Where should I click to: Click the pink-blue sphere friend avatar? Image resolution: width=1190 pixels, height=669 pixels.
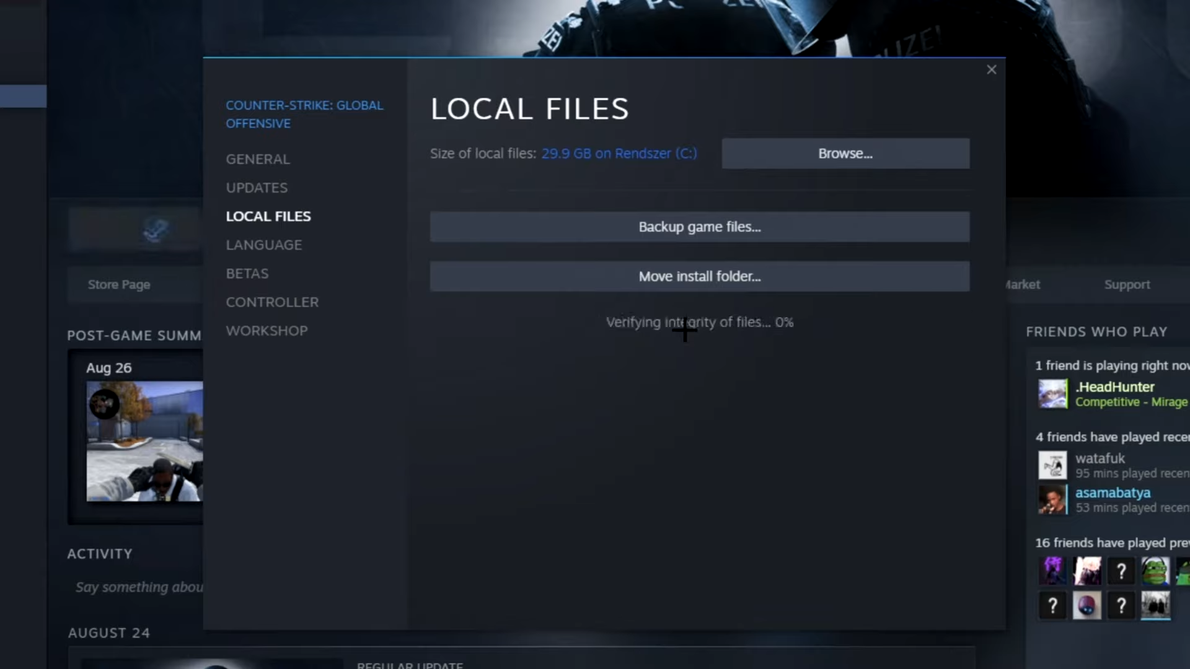point(1086,605)
